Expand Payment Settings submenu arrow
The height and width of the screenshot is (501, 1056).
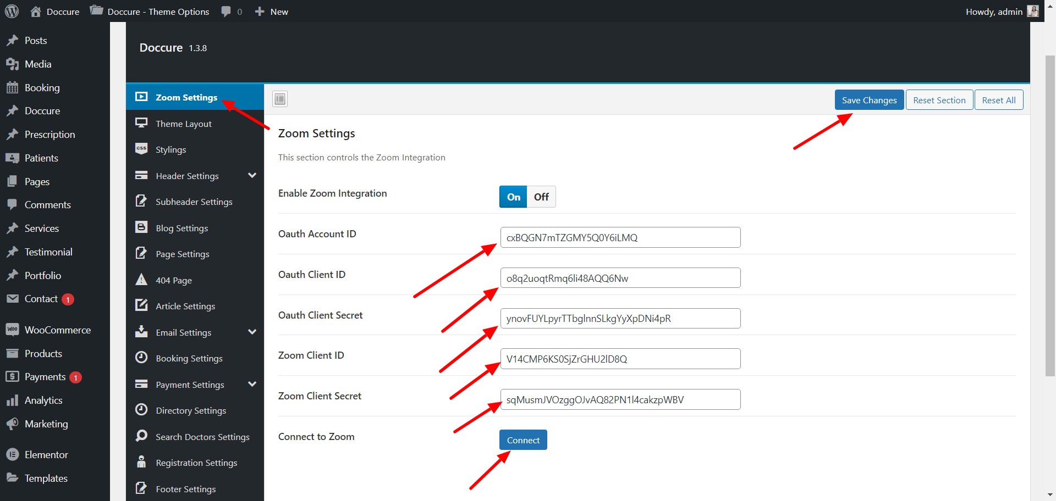(252, 385)
